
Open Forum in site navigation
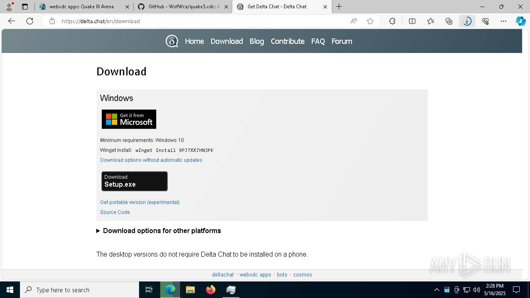(342, 41)
